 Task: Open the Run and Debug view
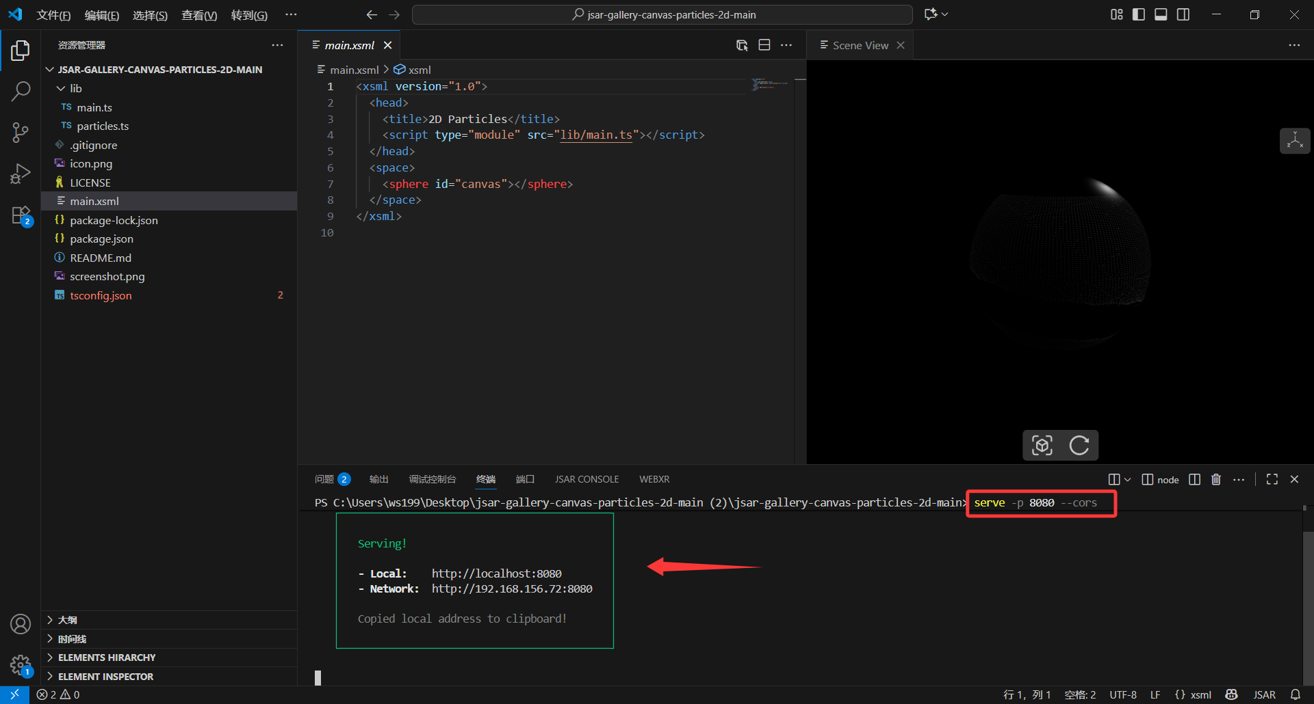point(21,174)
